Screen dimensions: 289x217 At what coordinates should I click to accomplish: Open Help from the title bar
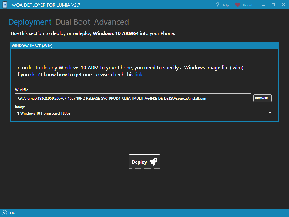(222, 5)
